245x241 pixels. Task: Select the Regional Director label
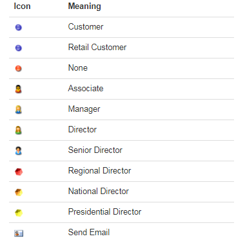click(x=99, y=171)
